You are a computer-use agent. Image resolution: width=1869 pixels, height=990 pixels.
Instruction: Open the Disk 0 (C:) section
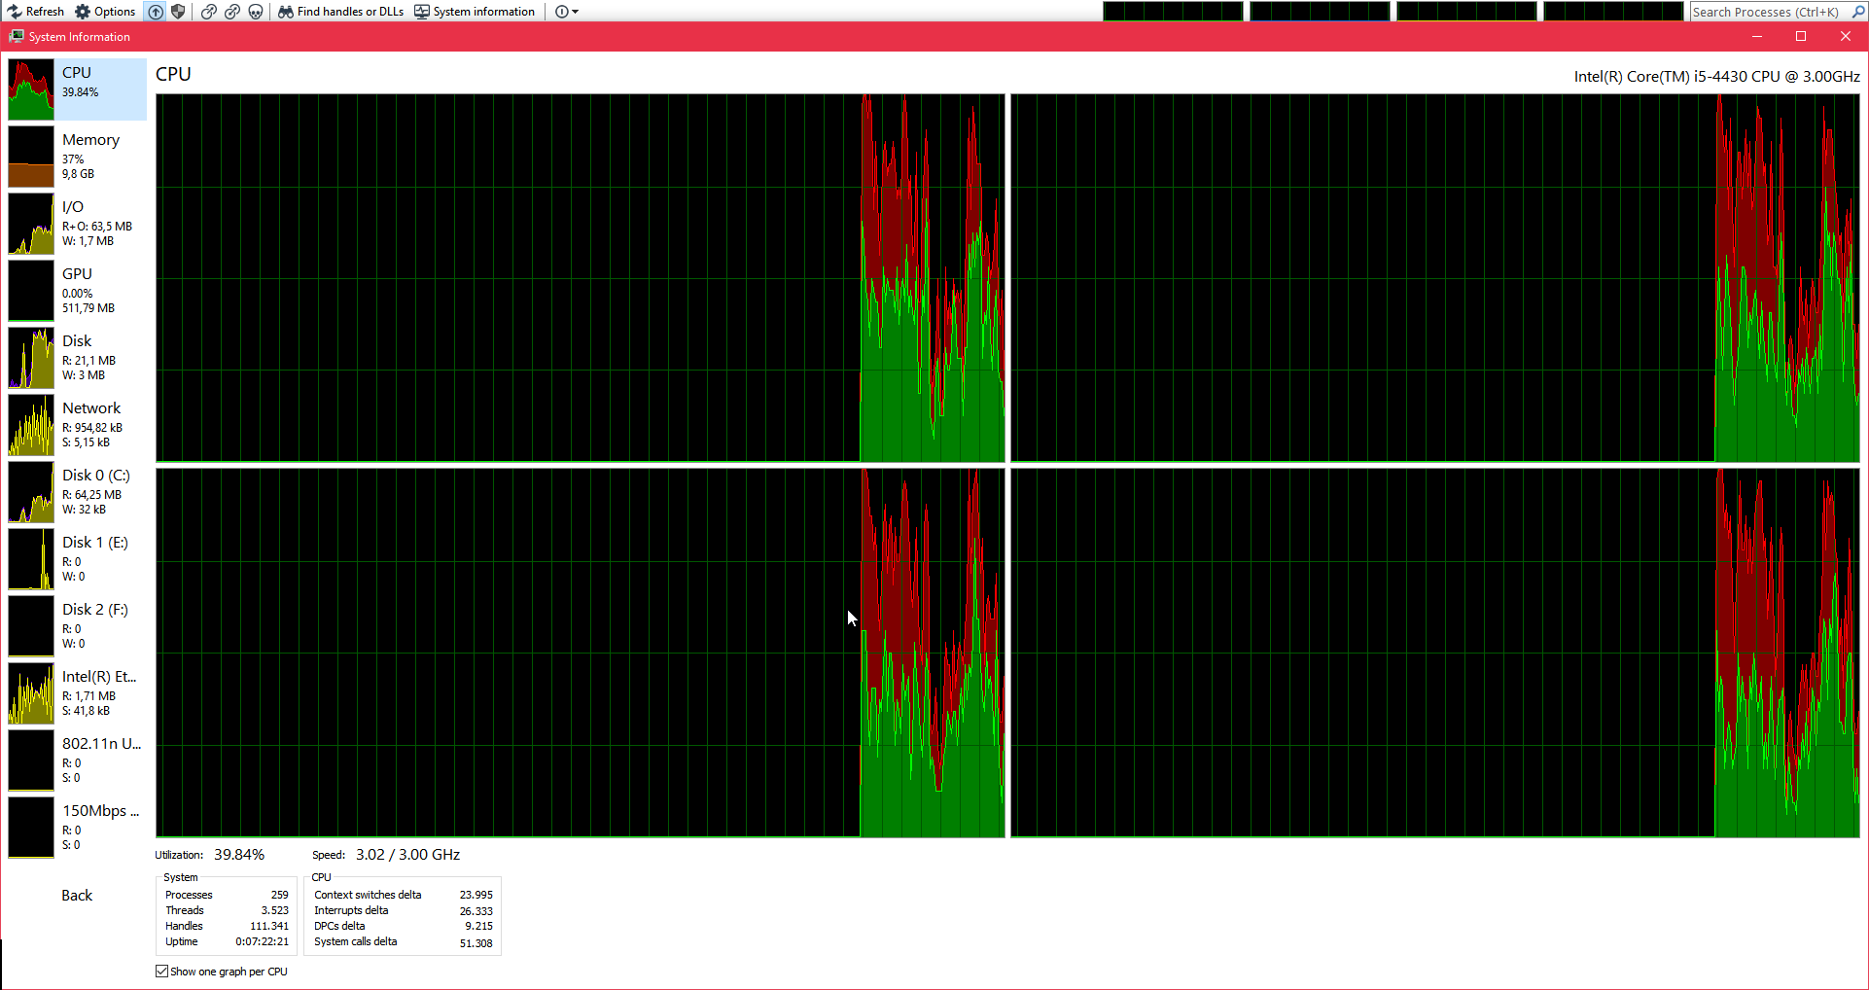click(x=77, y=492)
